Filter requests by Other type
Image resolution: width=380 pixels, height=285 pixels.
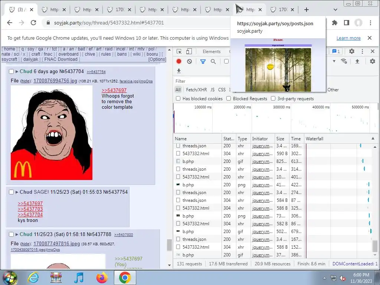click(x=333, y=90)
